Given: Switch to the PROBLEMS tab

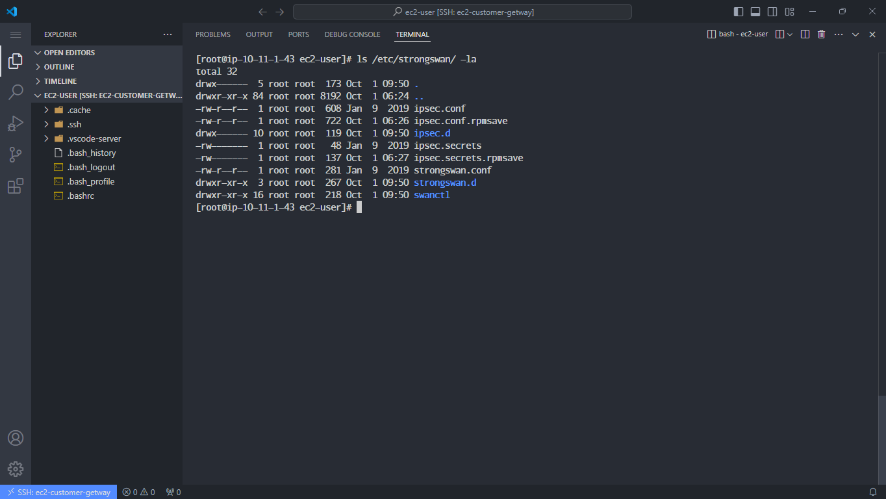Looking at the screenshot, I should tap(212, 34).
